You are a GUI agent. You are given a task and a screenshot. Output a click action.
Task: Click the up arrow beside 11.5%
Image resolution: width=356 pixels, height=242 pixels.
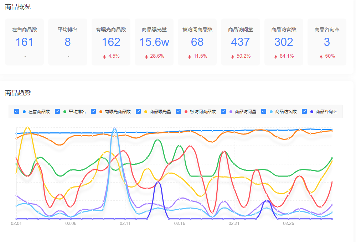pyautogui.click(x=190, y=57)
